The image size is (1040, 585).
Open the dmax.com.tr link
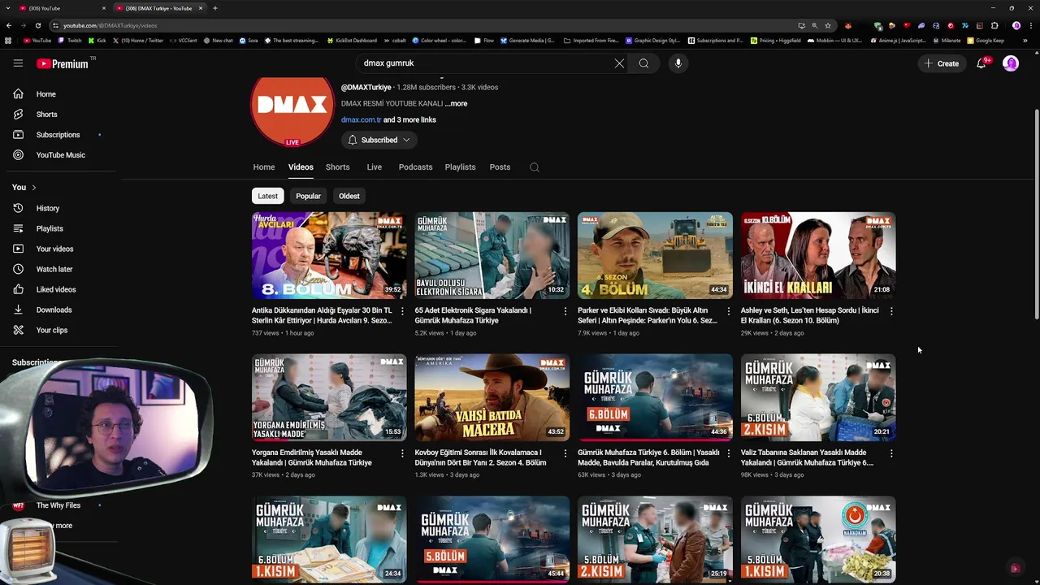pos(361,120)
